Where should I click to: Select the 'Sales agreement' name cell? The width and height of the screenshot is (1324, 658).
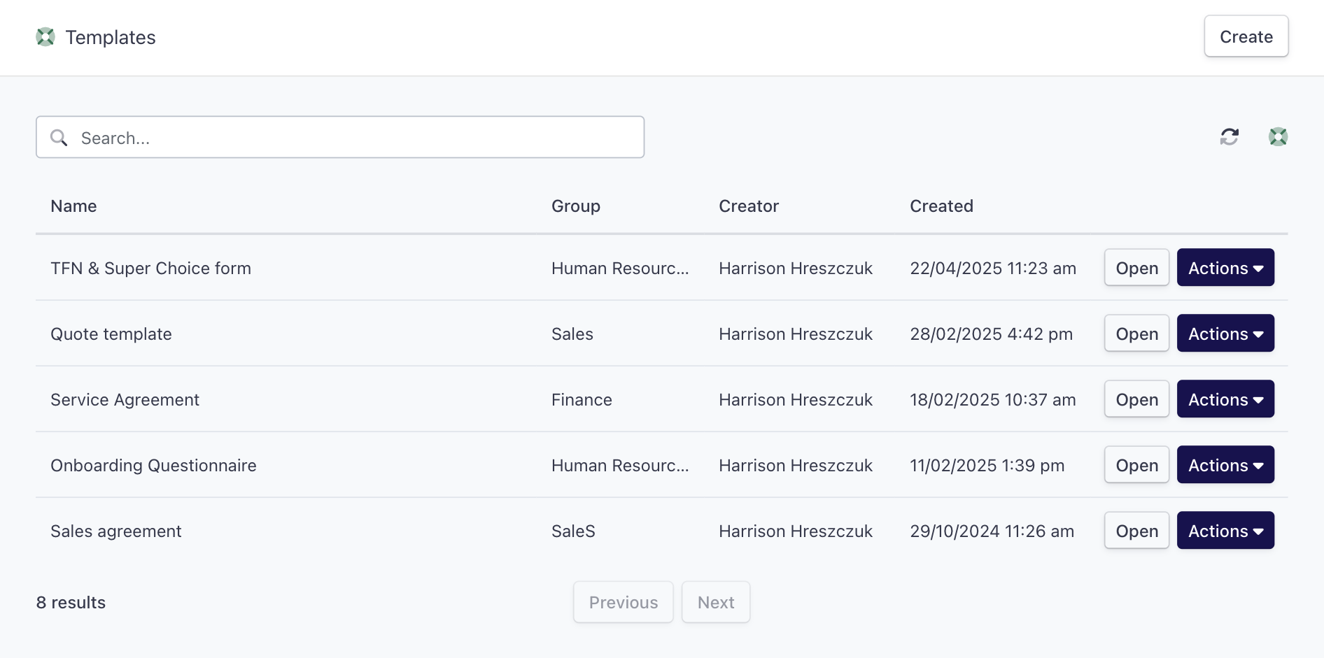[x=116, y=531]
